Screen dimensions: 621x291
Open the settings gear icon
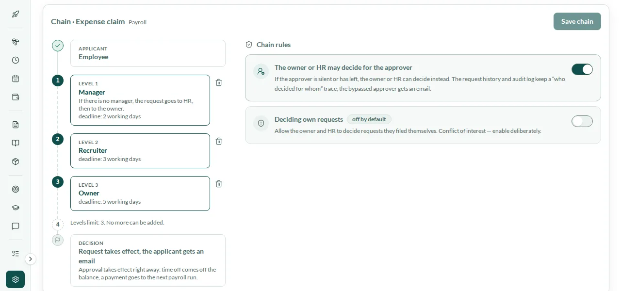pos(16,279)
